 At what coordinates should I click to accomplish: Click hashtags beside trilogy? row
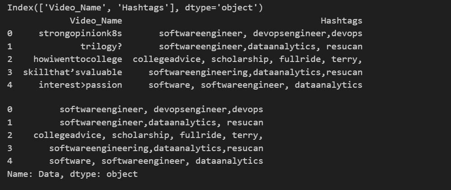point(260,47)
